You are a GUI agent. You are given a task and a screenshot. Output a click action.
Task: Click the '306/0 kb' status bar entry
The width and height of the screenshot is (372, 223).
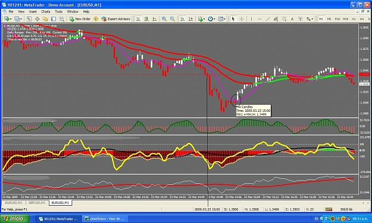(x=346, y=209)
